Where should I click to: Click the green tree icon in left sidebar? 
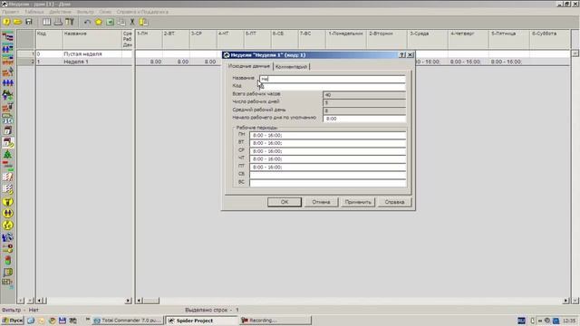(x=7, y=155)
